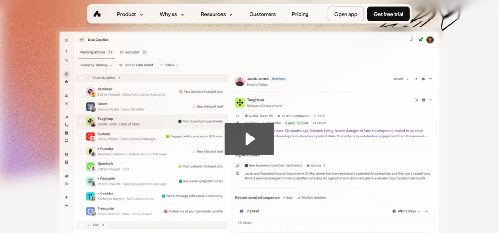
Task: Click the briefcase icon on Toughzap row
Action: tap(423, 100)
